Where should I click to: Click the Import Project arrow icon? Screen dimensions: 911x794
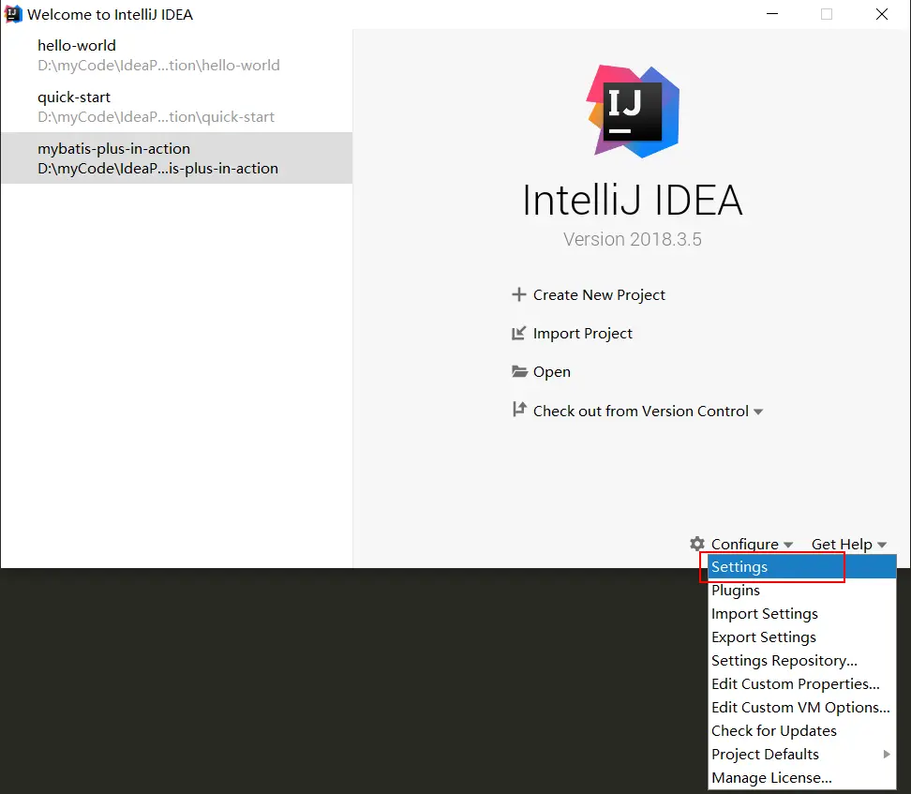pyautogui.click(x=518, y=333)
